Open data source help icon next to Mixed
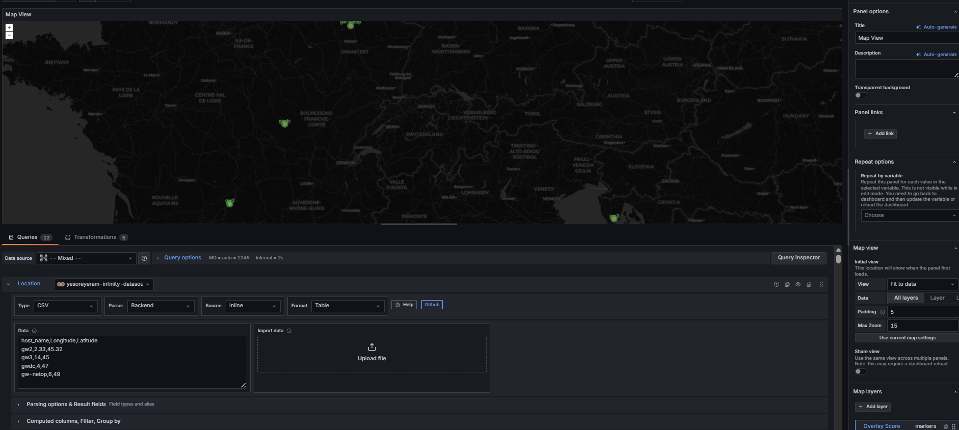Screen dimensions: 959x430 [144, 258]
